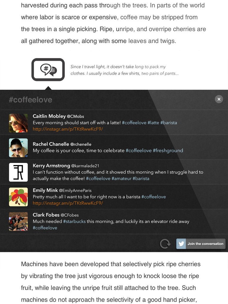This screenshot has width=228, height=304.
Task: Refresh the tweet feed
Action: pyautogui.click(x=165, y=244)
